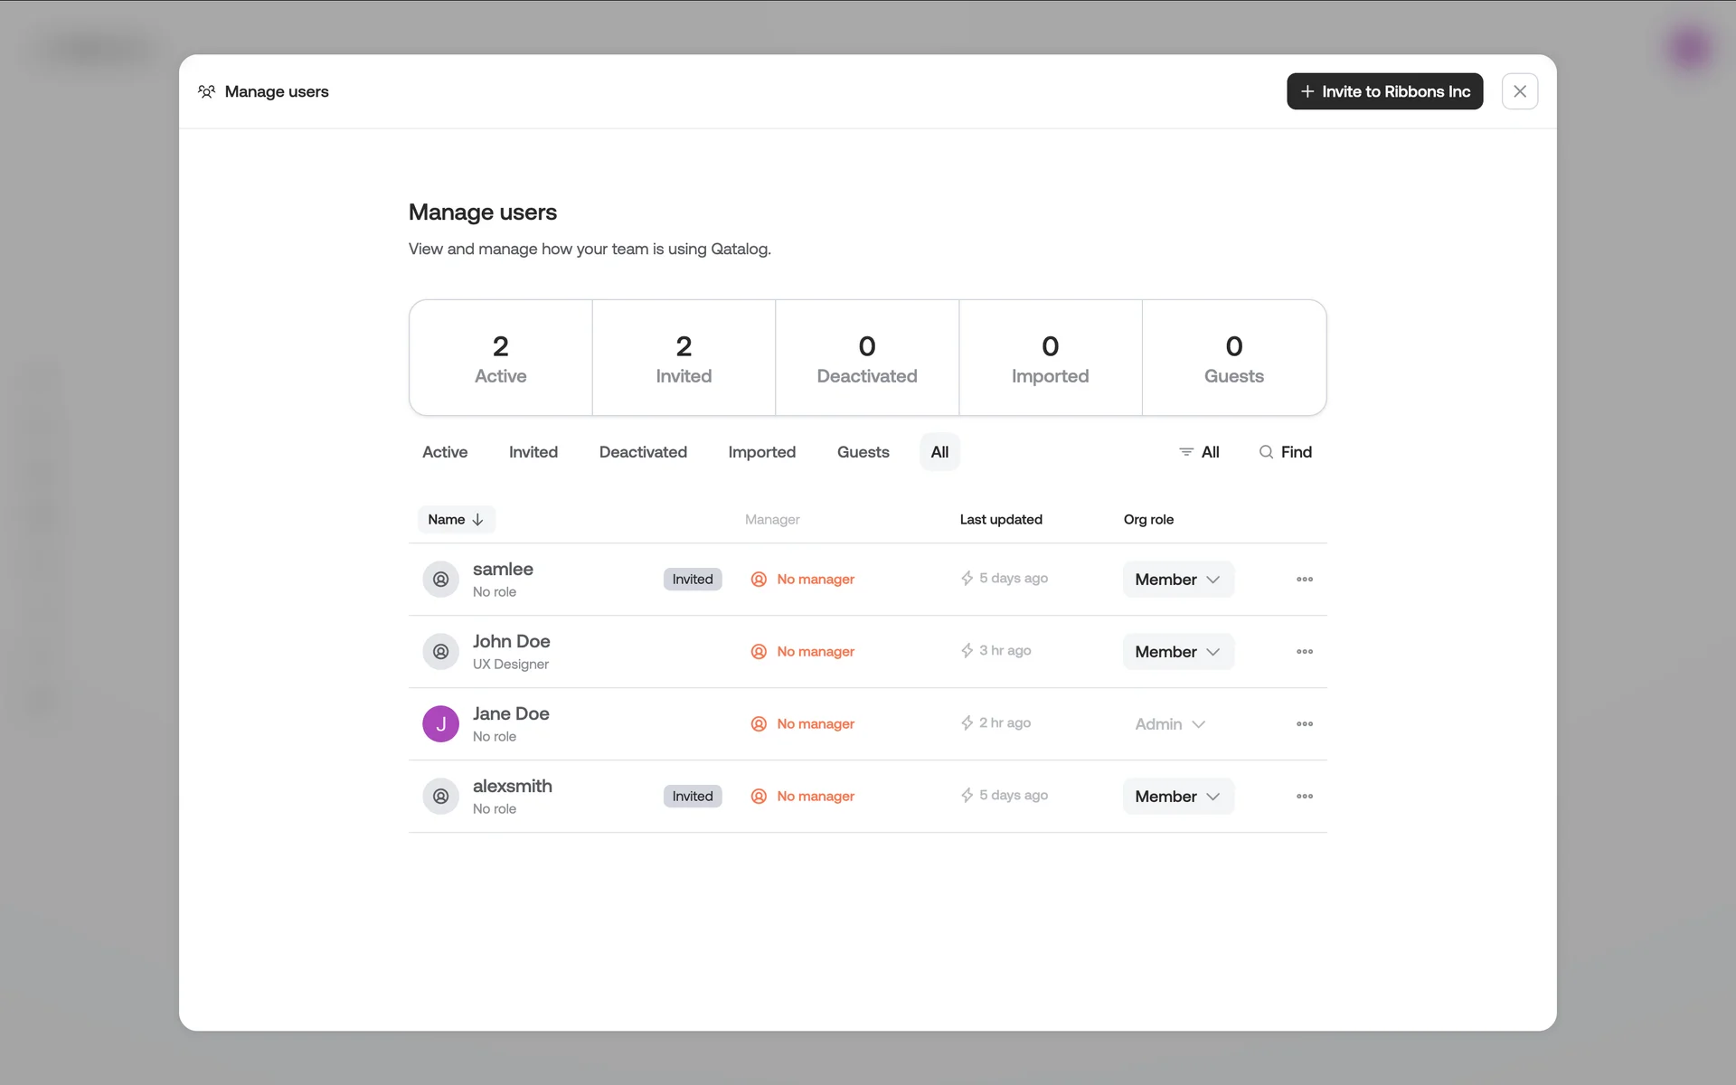Click Jane Doe's purple avatar icon
This screenshot has height=1085, width=1736.
tap(440, 724)
